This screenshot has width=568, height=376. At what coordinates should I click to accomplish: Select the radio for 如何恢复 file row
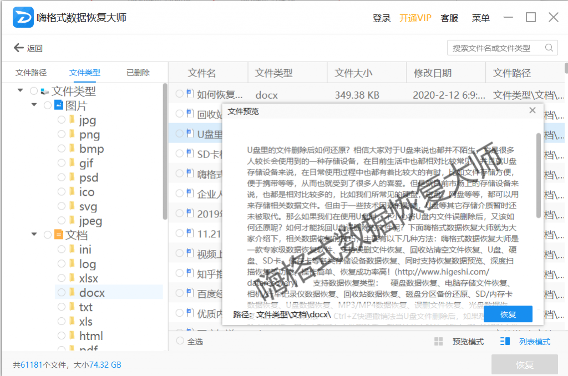(x=179, y=94)
